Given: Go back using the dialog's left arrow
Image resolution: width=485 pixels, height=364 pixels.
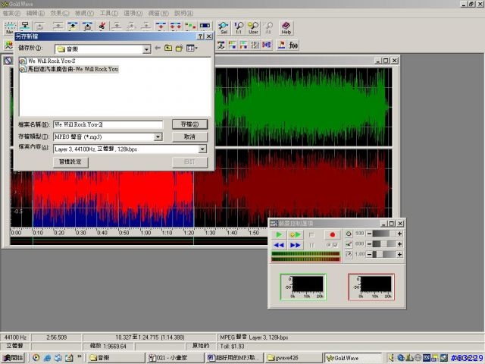Looking at the screenshot, I should pyautogui.click(x=158, y=49).
